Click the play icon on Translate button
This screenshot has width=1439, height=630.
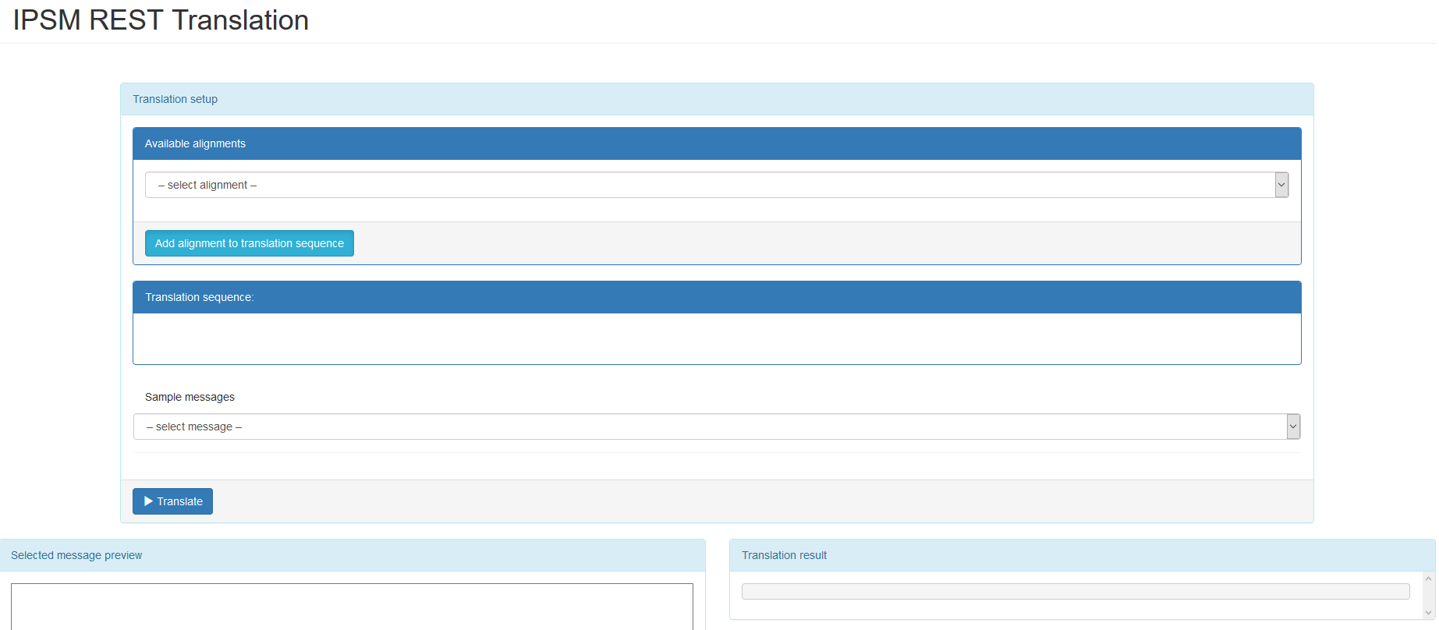coord(148,501)
